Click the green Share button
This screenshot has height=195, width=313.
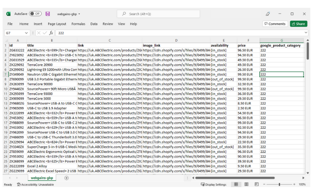[x=299, y=24]
